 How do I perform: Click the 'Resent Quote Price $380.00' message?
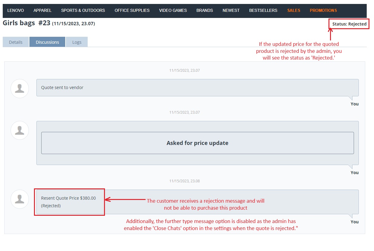click(x=69, y=198)
